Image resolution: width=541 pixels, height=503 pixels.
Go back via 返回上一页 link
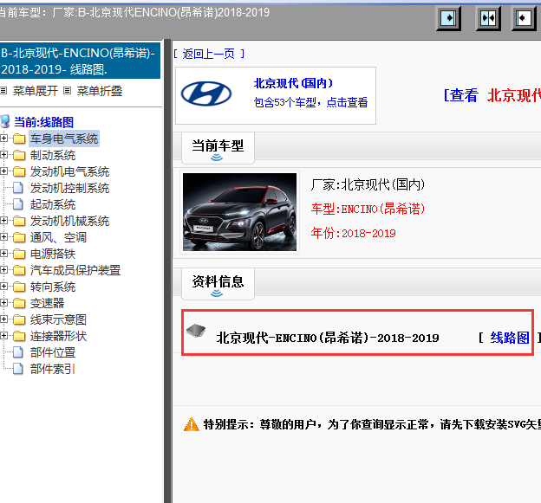pos(209,54)
